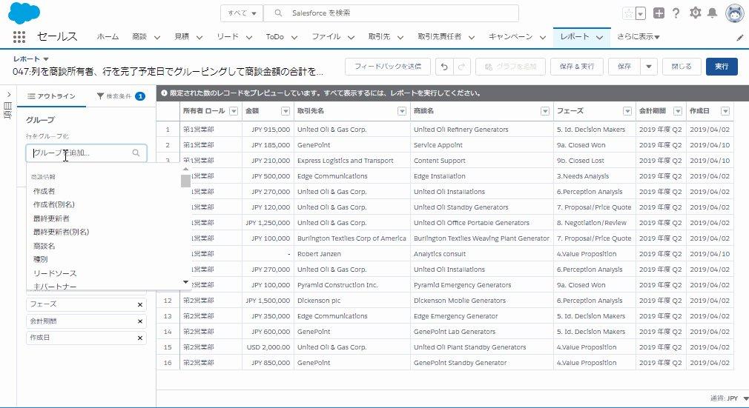Click the dropdown list scrollbar thumb
Viewport: 749px width, 408px height.
tap(186, 181)
